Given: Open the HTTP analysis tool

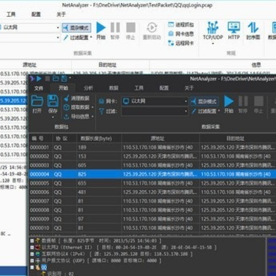Looking at the screenshot, I should point(234,31).
